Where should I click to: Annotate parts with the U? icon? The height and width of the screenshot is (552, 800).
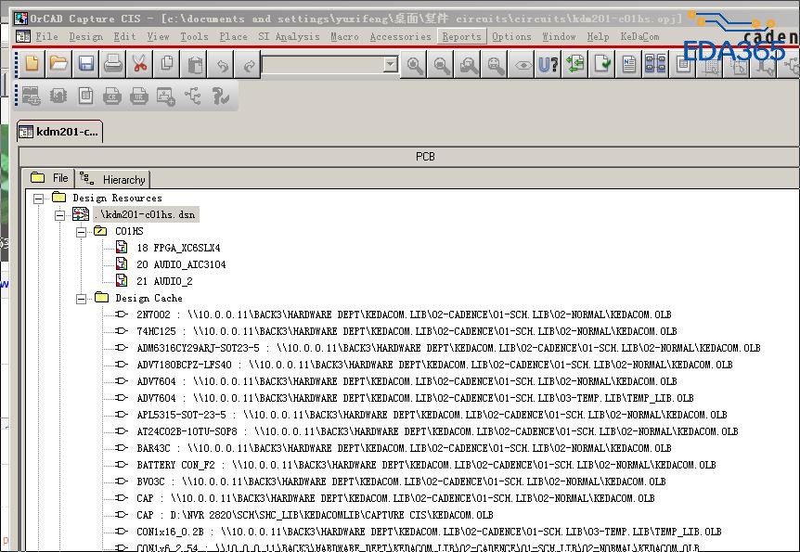[549, 64]
